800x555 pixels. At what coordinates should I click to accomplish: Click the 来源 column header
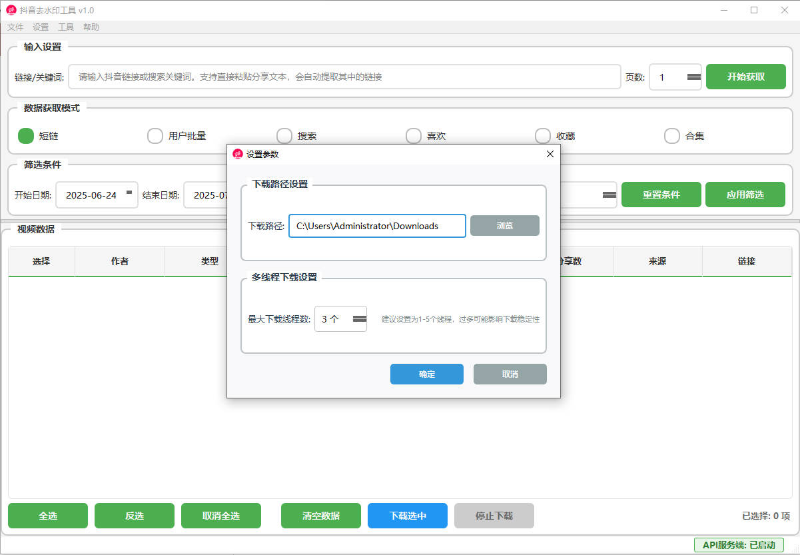(657, 261)
